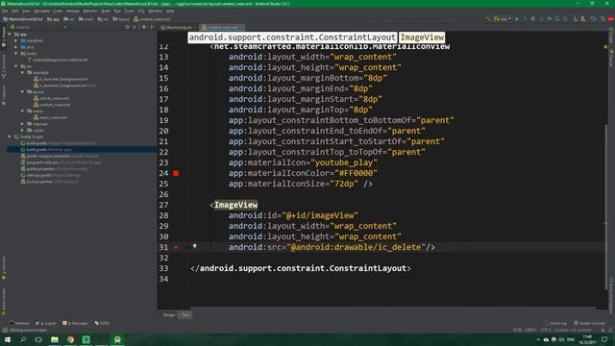Collapse the Gradle Scripts node arrow
Viewport: 615px width, 346px height.
pos(10,136)
